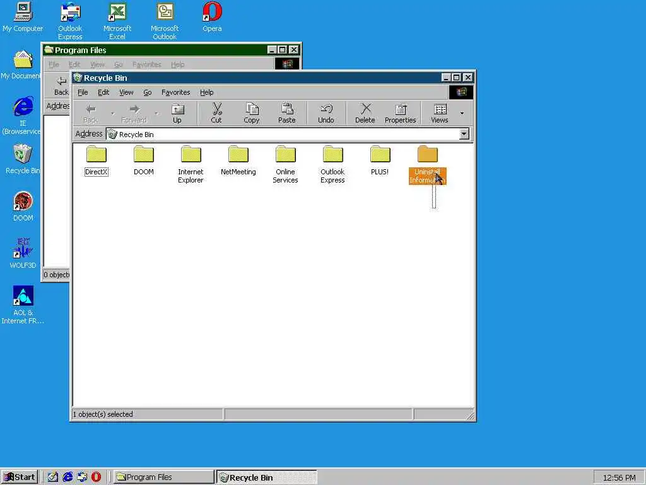
Task: Click the Program Files window title bar
Action: (156, 50)
